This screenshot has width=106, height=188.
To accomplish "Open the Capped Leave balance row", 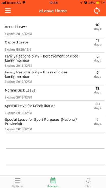I will point(53,45).
